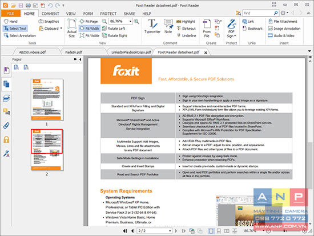
Task: Toggle Fit Width view
Action: [89, 29]
